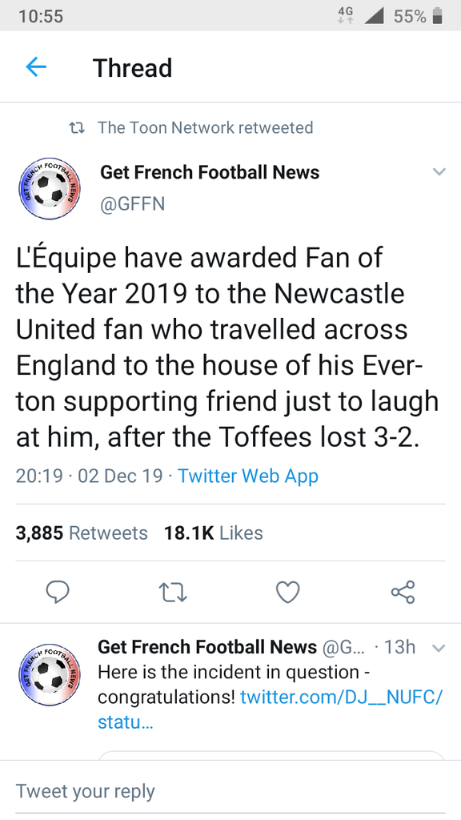
Task: Click the Twitter Web App source link
Action: click(x=248, y=476)
